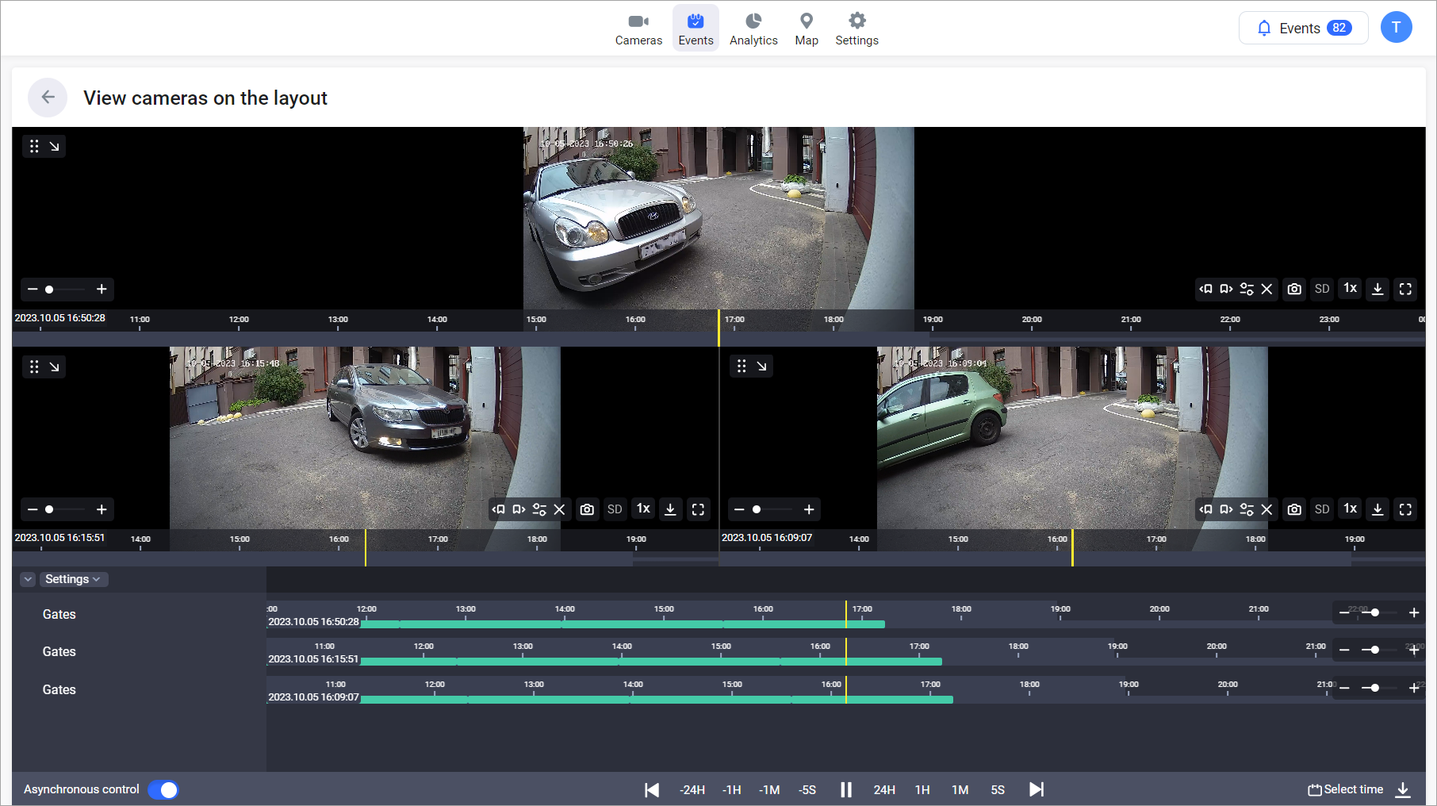
Task: Take a snapshot of the top camera
Action: pos(1294,289)
